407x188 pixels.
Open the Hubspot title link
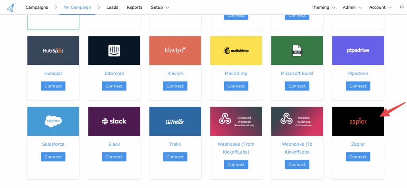tap(53, 74)
